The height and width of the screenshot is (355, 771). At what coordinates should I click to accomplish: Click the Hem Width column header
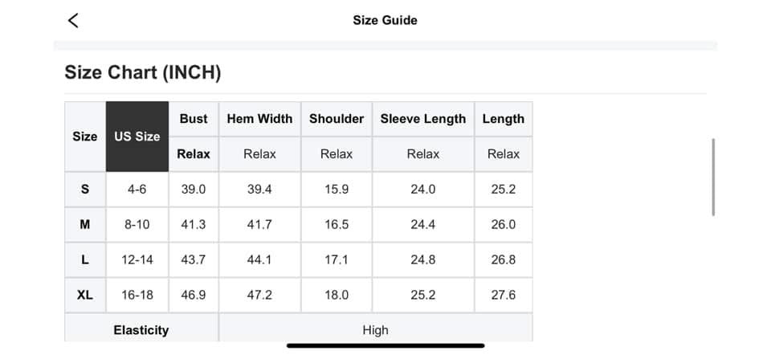click(259, 119)
